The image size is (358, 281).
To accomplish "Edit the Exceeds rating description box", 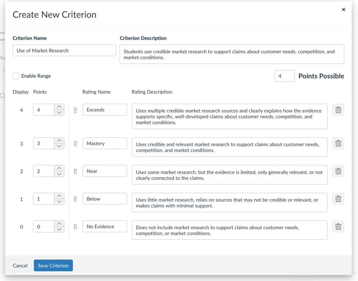I will pos(230,116).
